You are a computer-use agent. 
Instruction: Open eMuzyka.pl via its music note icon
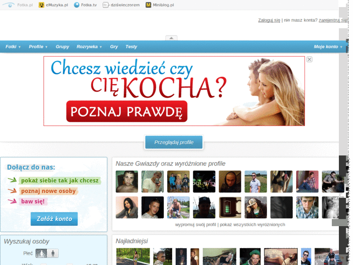click(x=41, y=5)
